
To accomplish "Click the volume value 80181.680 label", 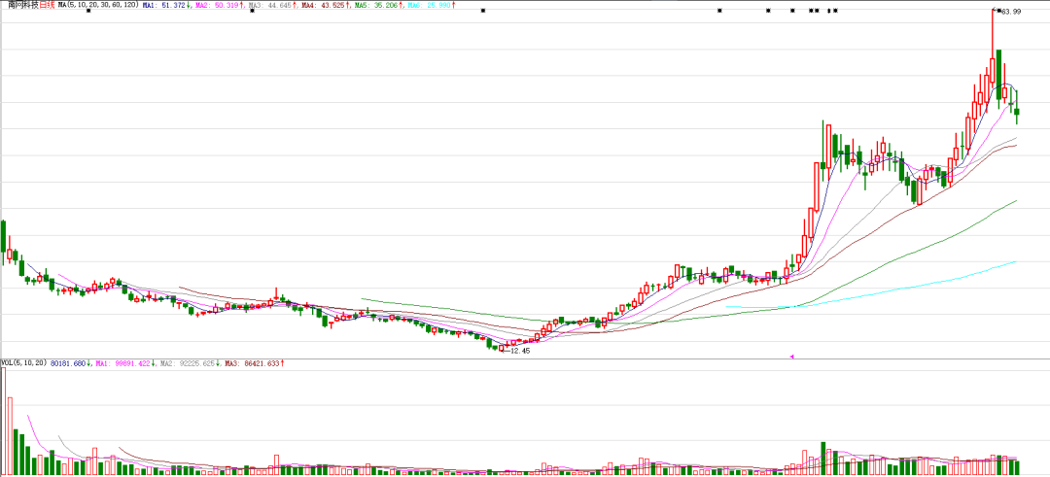I will pos(72,363).
